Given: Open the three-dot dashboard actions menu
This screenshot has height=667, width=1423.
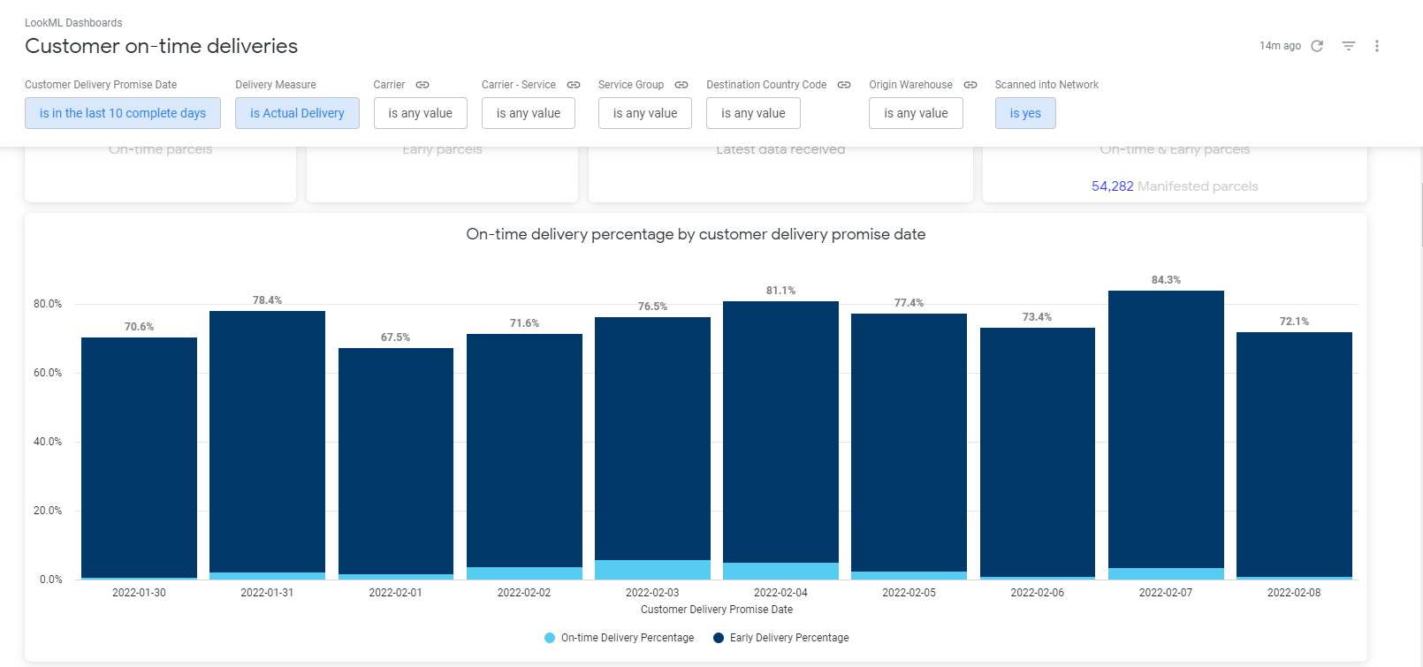Looking at the screenshot, I should (1376, 46).
